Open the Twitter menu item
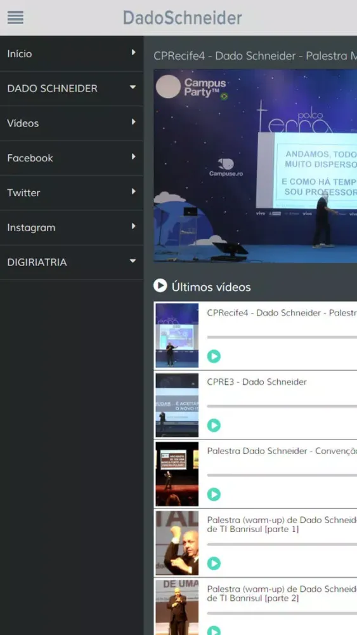The width and height of the screenshot is (357, 635). [x=72, y=193]
